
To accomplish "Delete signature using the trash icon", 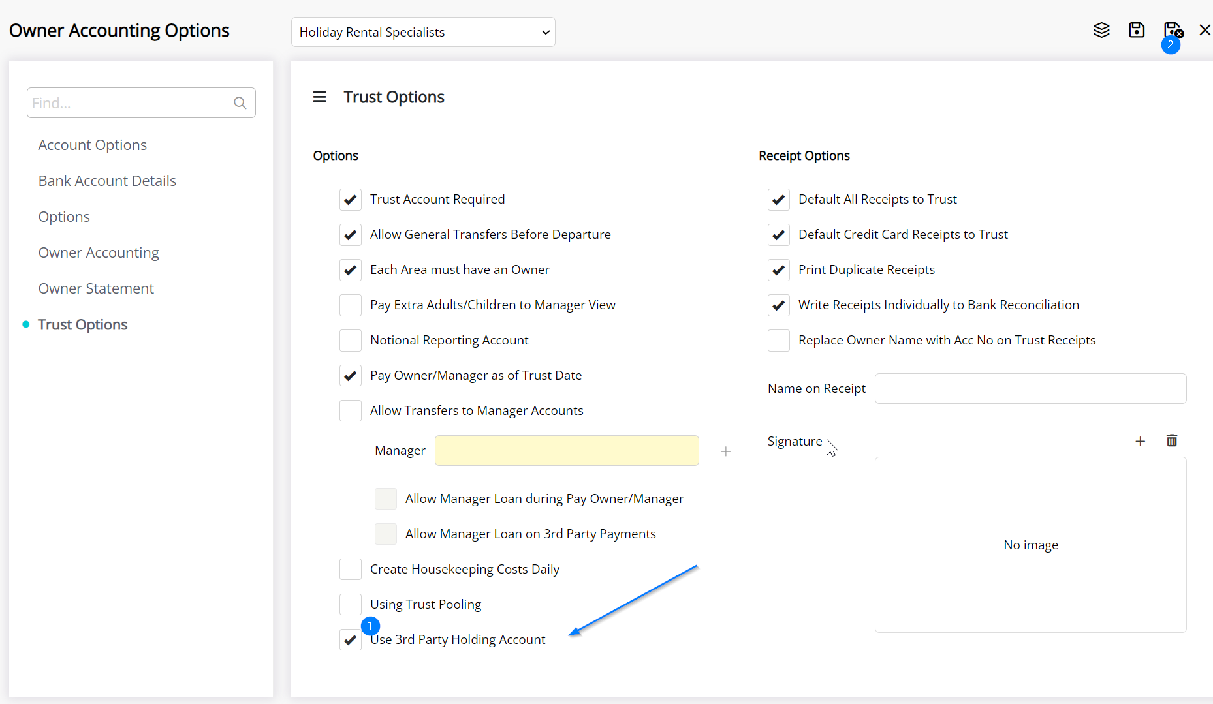I will [1172, 441].
